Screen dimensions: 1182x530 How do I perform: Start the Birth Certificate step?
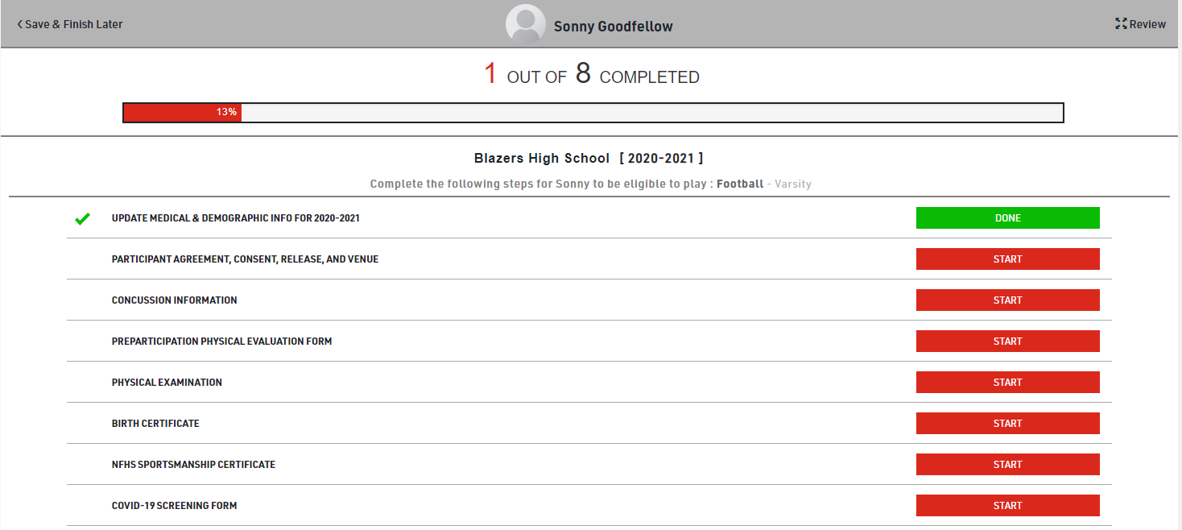(x=1007, y=424)
